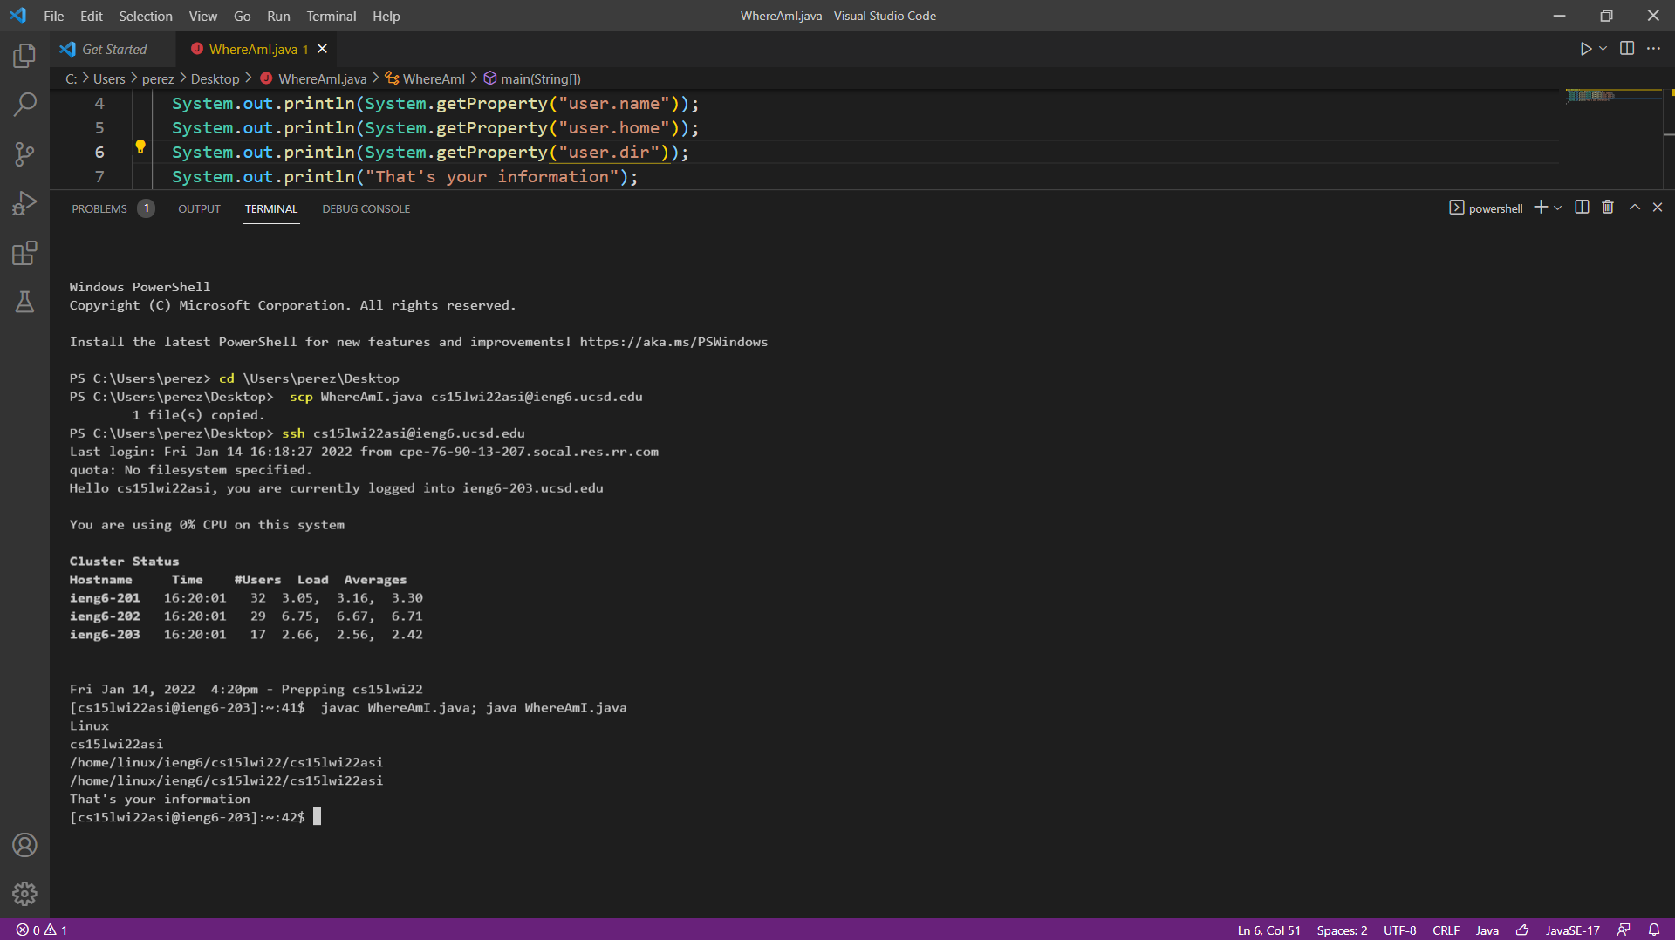Screen dimensions: 1675x940
Task: Click the Spaces: 2 indentation setting
Action: 1342,930
